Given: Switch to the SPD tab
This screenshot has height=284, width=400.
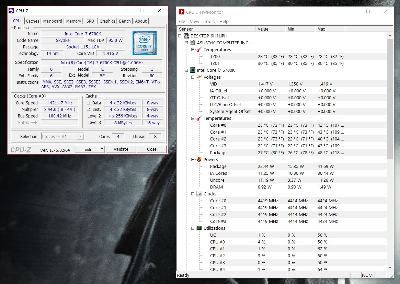Looking at the screenshot, I should tap(90, 21).
